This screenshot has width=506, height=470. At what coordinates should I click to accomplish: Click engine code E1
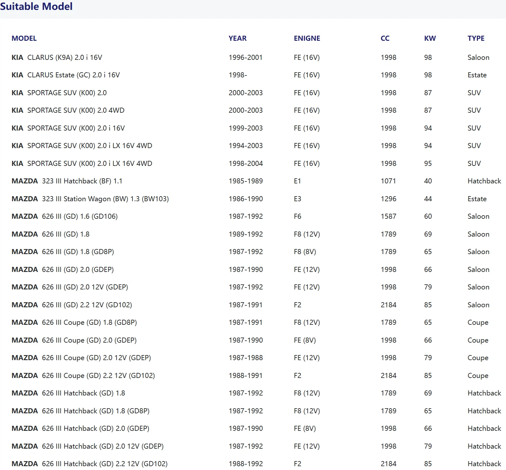pos(298,181)
